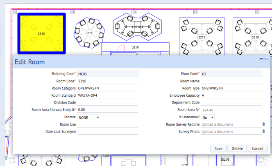Click the Room Area value 364.48
272x166 pixels.
click(208, 110)
